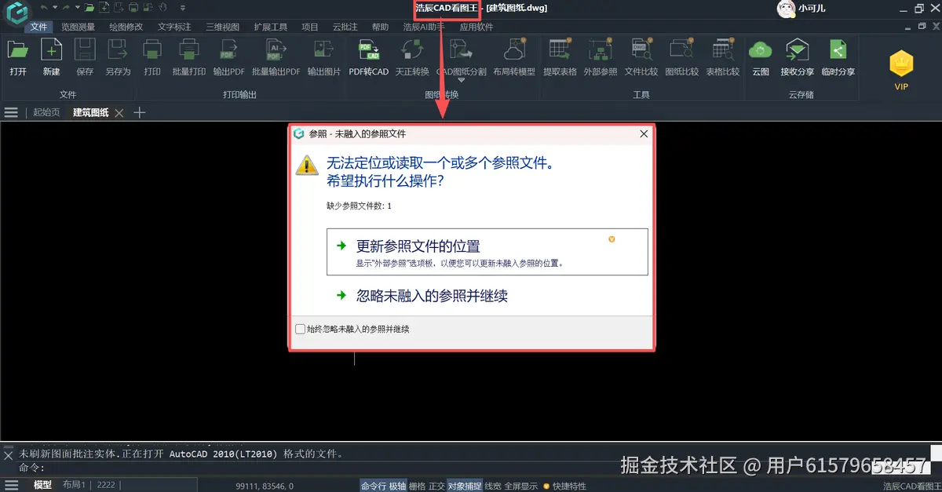Screen dimensions: 942x492
Task: Toggle 栅格 grid in the status bar
Action: tap(417, 486)
